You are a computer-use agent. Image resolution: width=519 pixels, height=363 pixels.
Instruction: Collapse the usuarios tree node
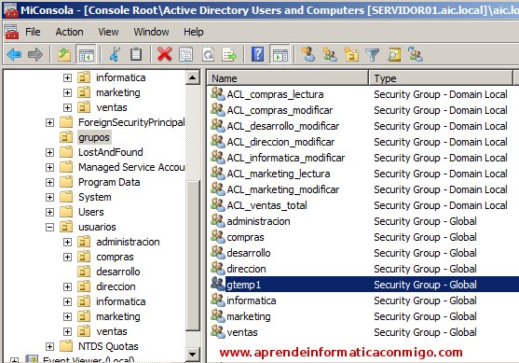(49, 227)
